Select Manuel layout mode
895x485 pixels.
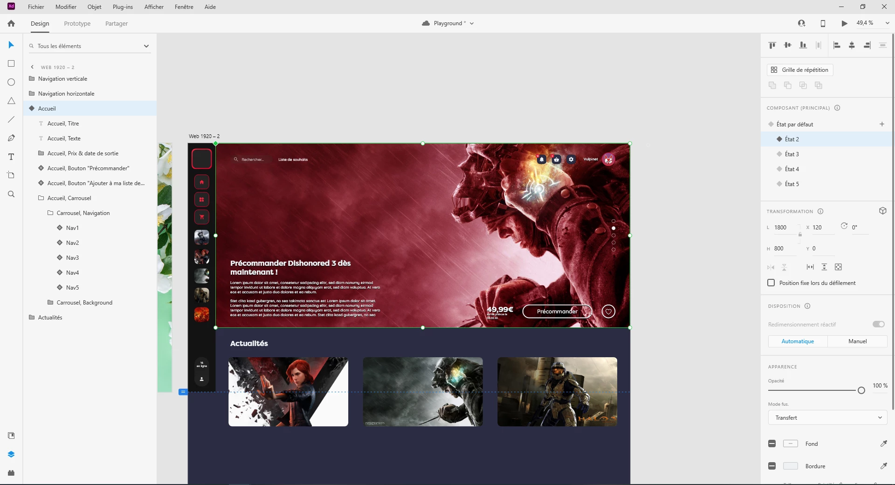point(857,341)
